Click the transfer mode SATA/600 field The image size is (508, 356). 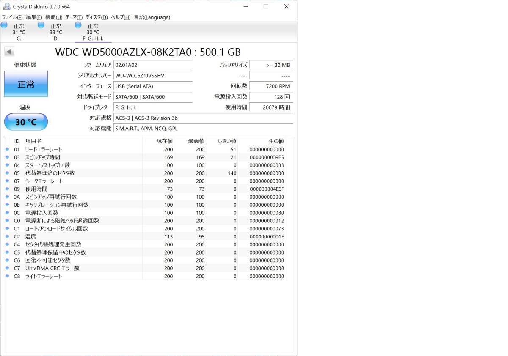tap(153, 97)
